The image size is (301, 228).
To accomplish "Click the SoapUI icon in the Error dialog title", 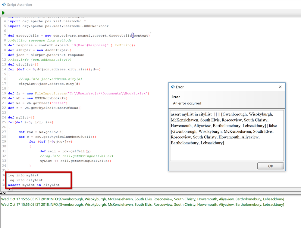I will pos(173,87).
